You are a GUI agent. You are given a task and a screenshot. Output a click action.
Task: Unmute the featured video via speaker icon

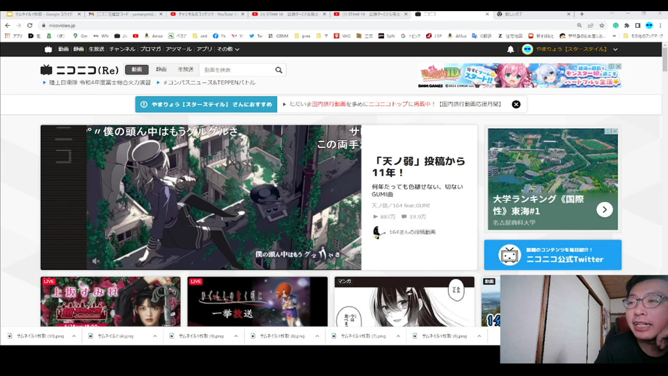tap(96, 261)
